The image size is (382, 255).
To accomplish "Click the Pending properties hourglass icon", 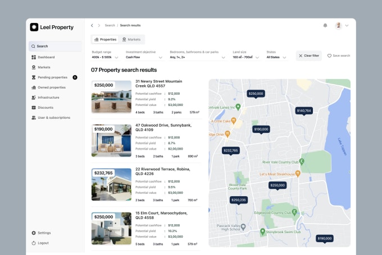I will (x=34, y=77).
